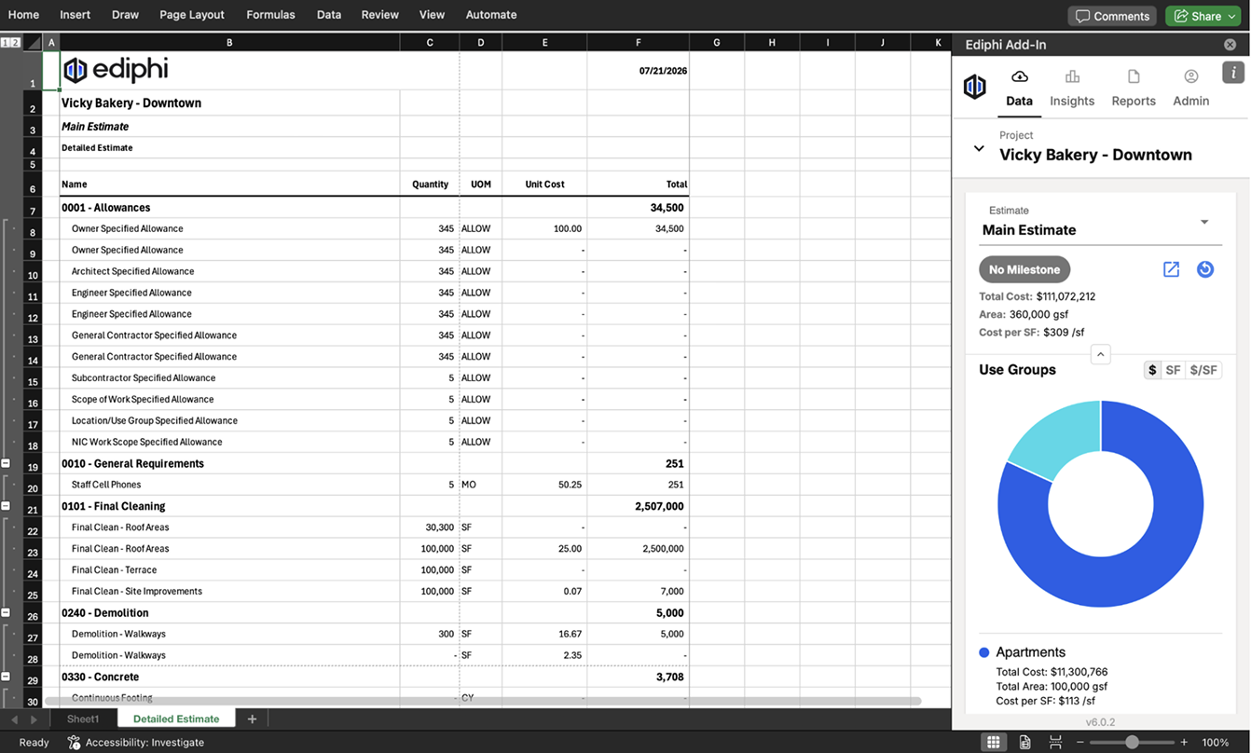Collapse group at row 19
1251x753 pixels.
pos(6,463)
